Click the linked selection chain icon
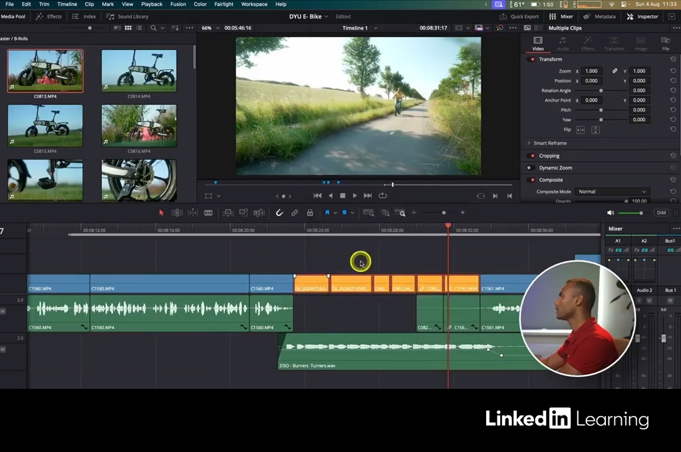Viewport: 681px width, 452px height. coord(295,213)
